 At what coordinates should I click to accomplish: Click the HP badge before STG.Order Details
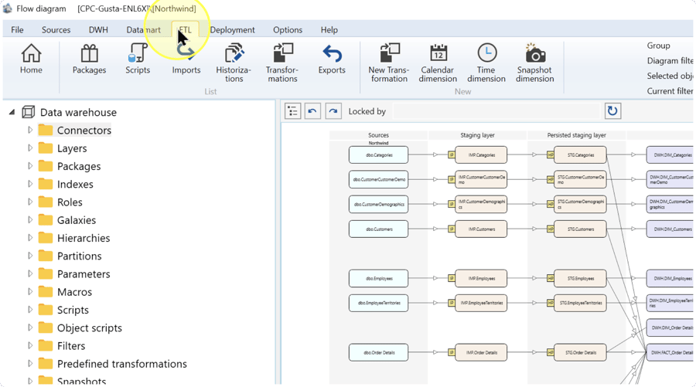[550, 352]
